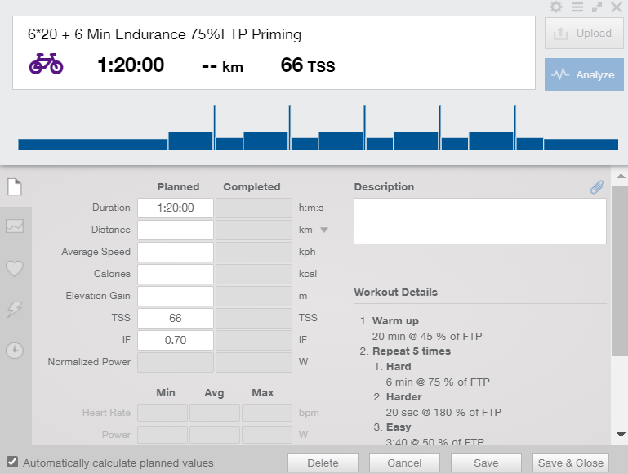This screenshot has width=628, height=474.
Task: Open the settings gear icon
Action: (556, 7)
